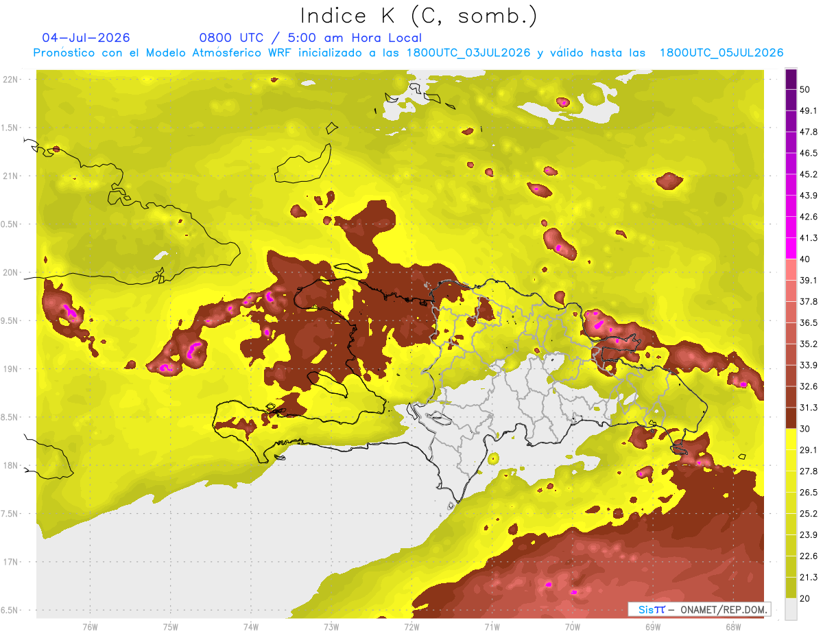Click the legend value '33.9'
The height and width of the screenshot is (636, 823).
tap(808, 365)
